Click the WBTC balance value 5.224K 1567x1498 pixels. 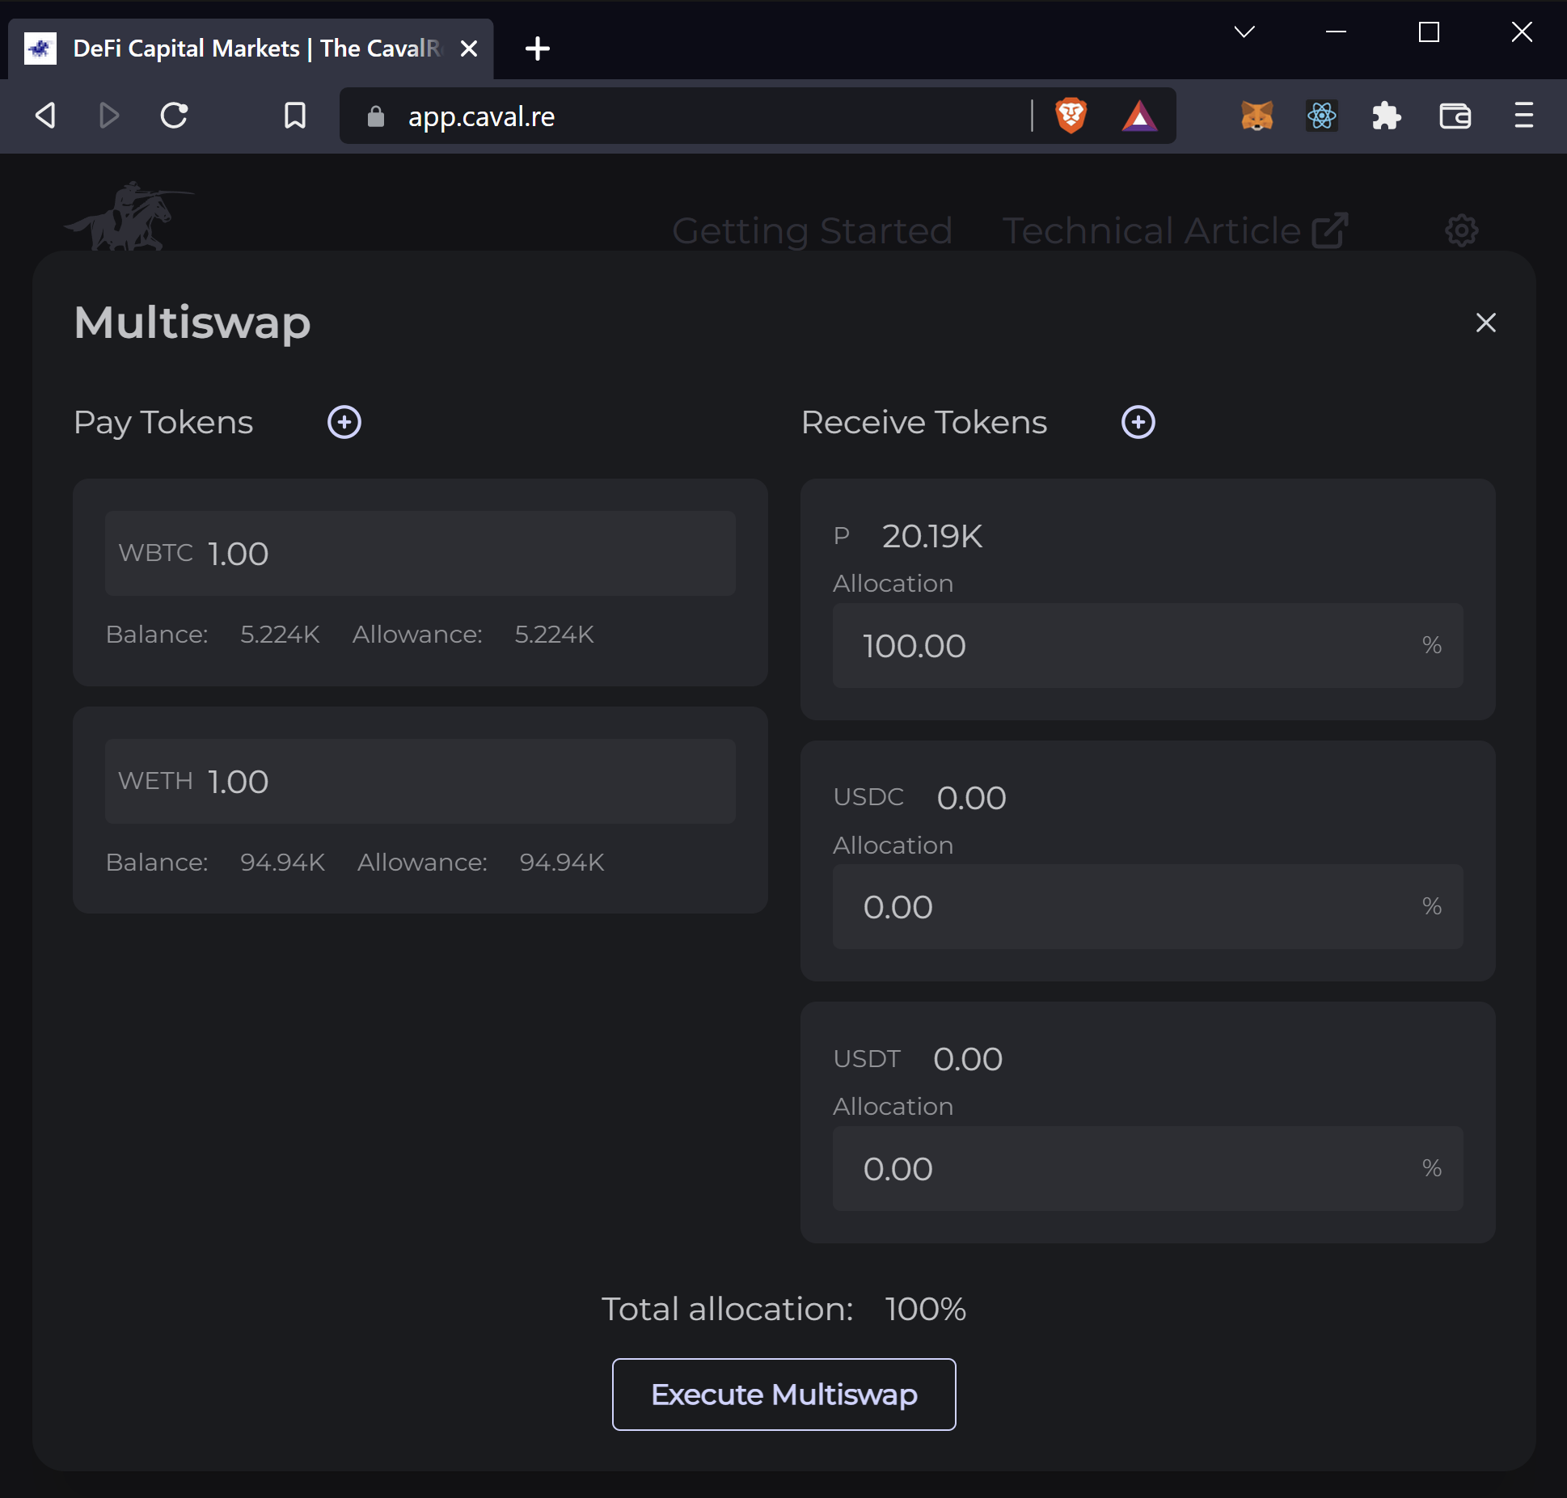click(x=280, y=635)
